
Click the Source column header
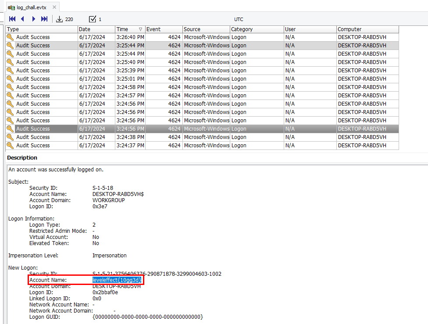point(206,29)
